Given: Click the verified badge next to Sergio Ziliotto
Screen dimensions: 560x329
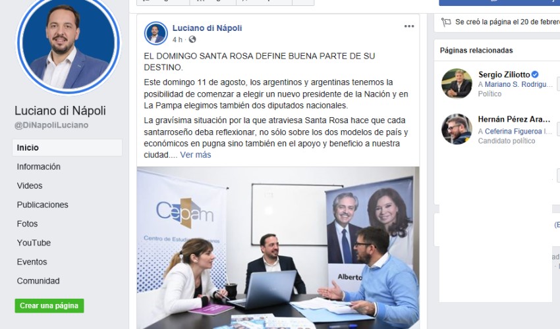Looking at the screenshot, I should coord(535,74).
